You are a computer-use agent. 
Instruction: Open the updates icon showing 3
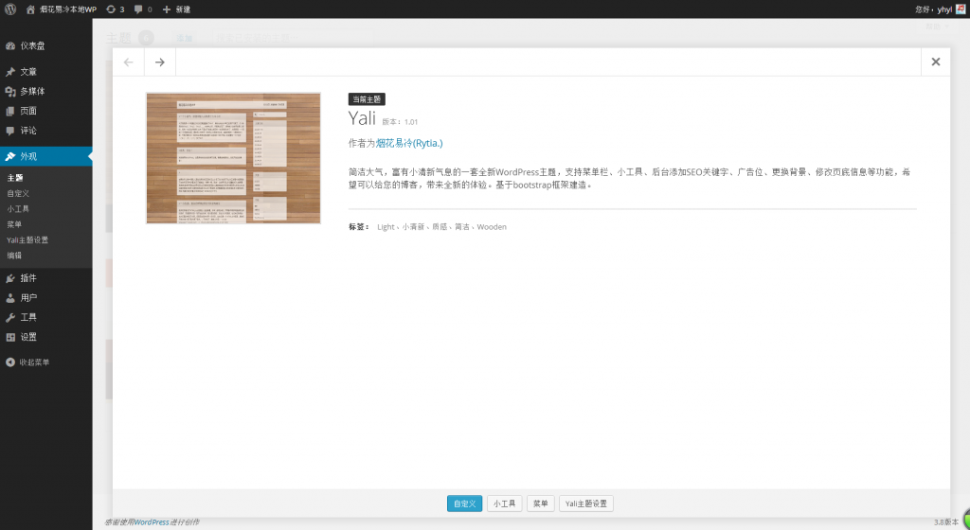click(115, 9)
